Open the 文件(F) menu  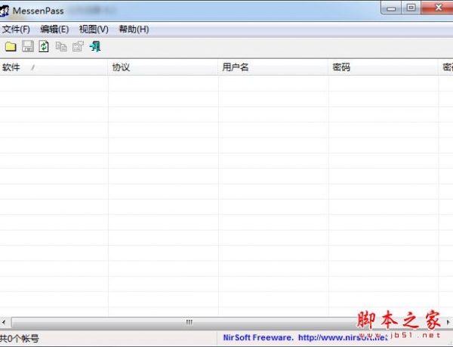point(16,29)
